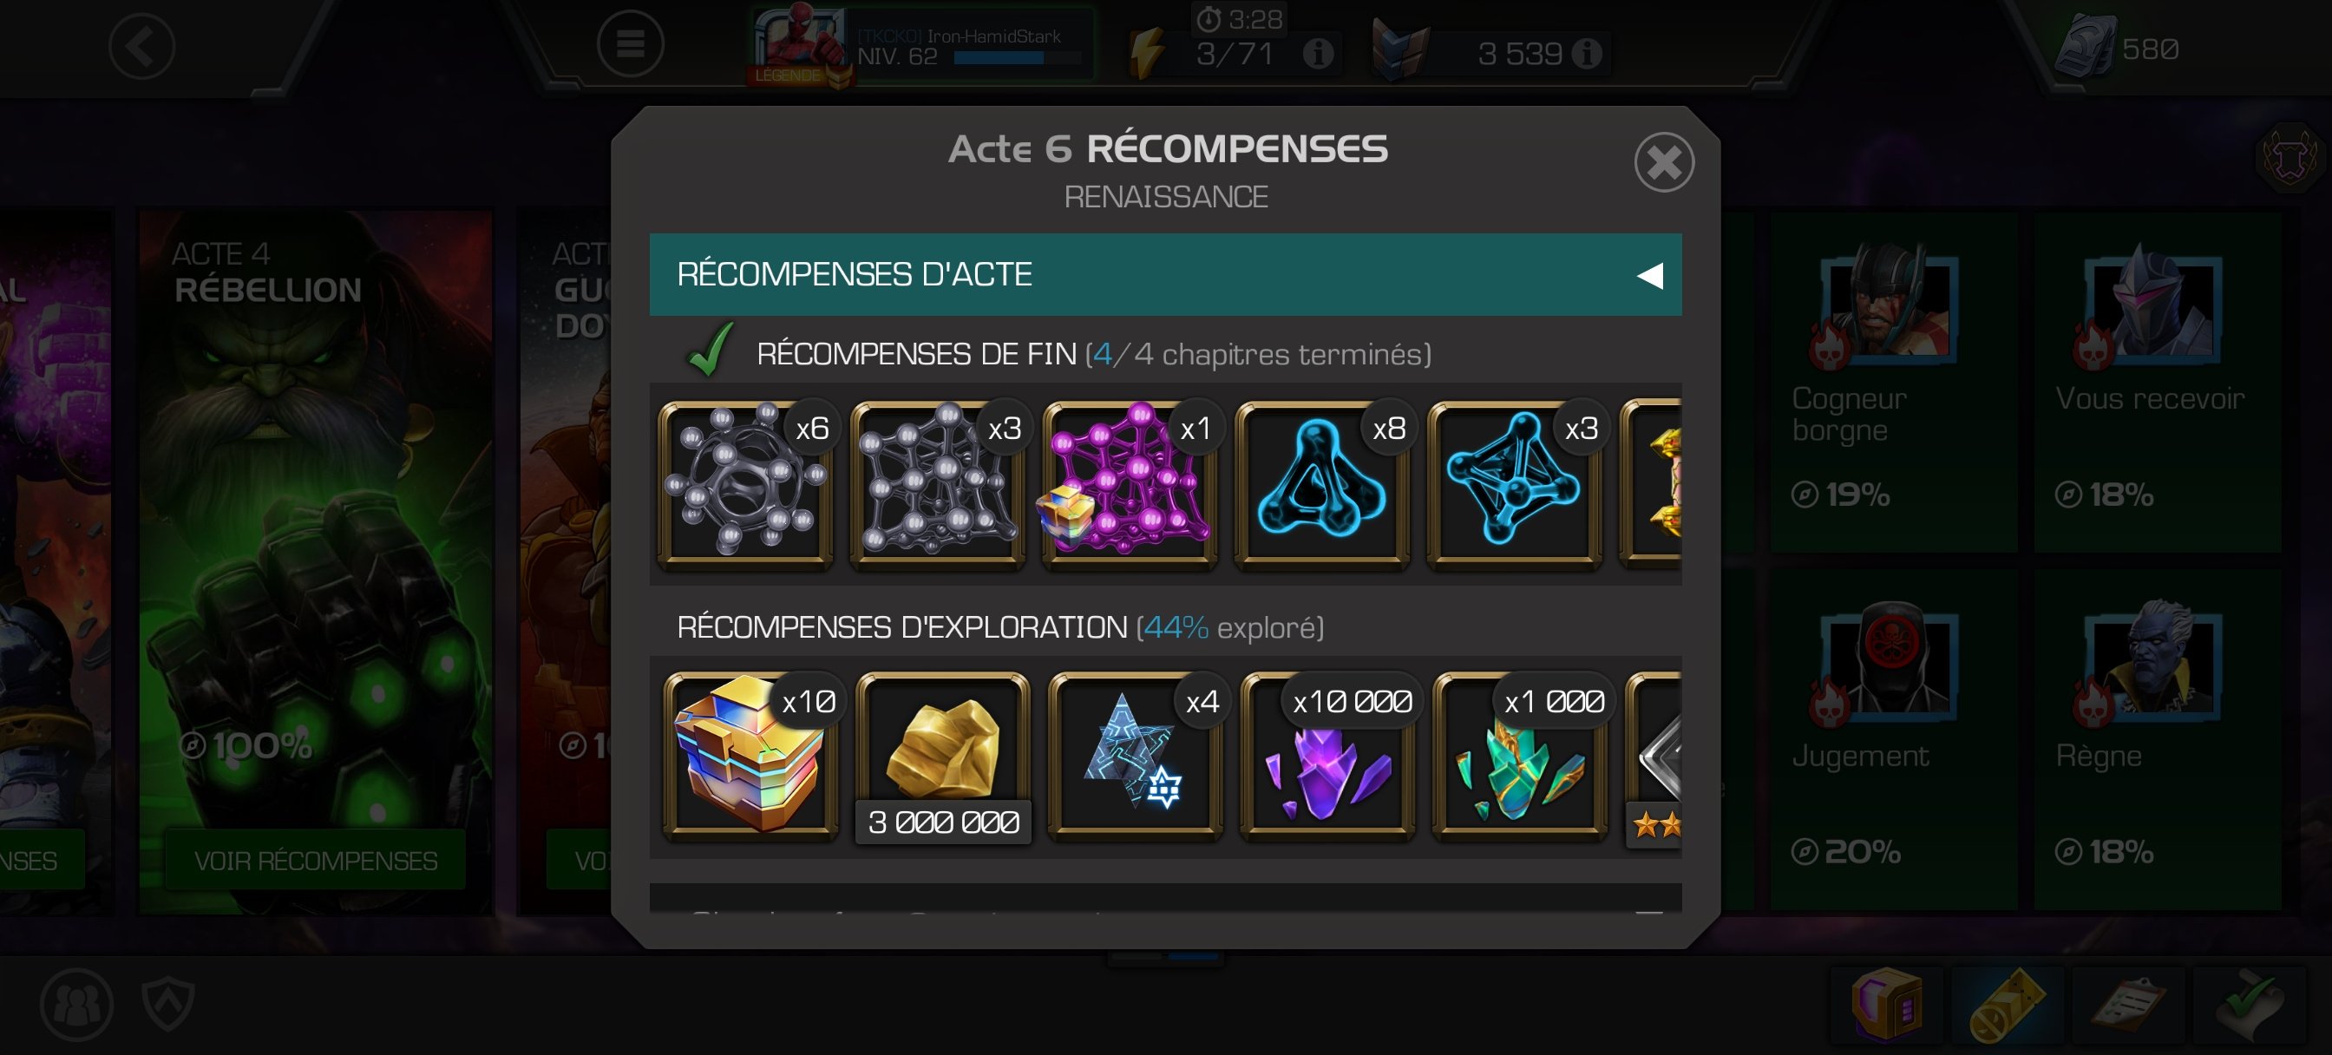Open the Cogneur borgne quest card
This screenshot has height=1055, width=2332.
[1893, 382]
